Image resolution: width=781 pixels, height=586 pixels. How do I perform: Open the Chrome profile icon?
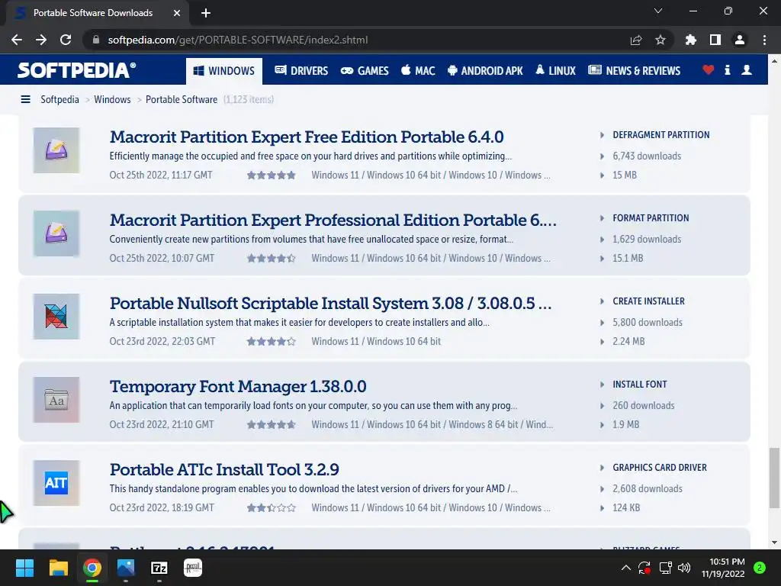tap(740, 40)
